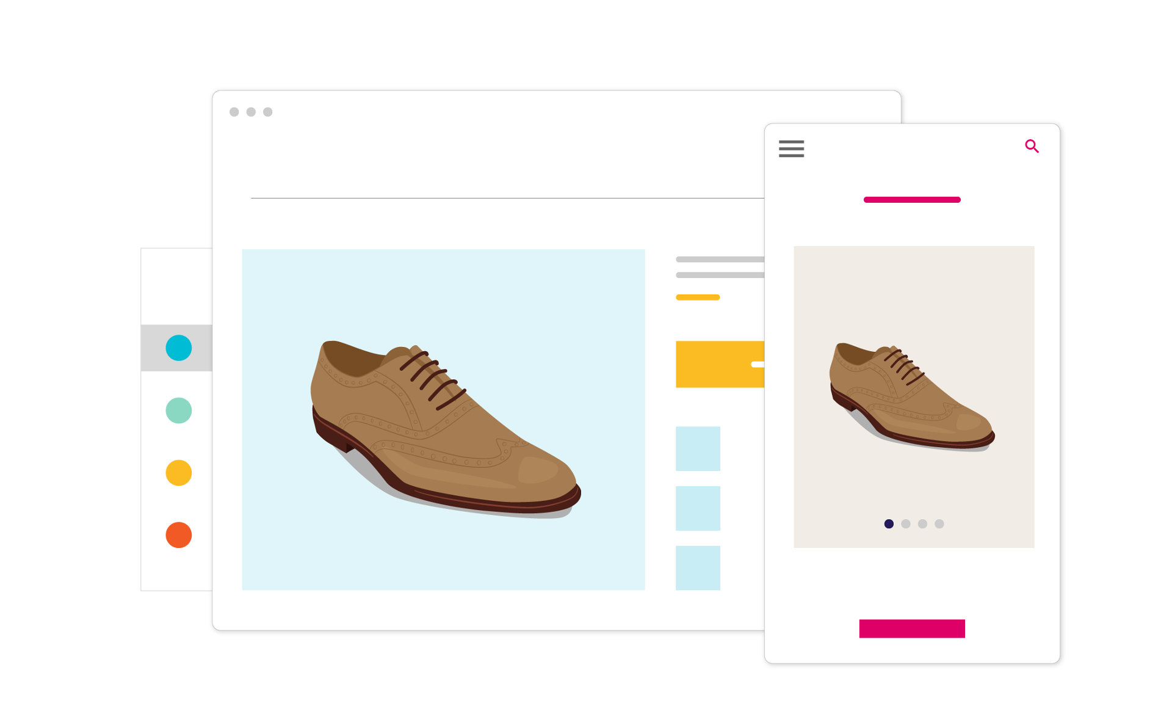Go to second carousel dot
1172x722 pixels.
(x=906, y=523)
